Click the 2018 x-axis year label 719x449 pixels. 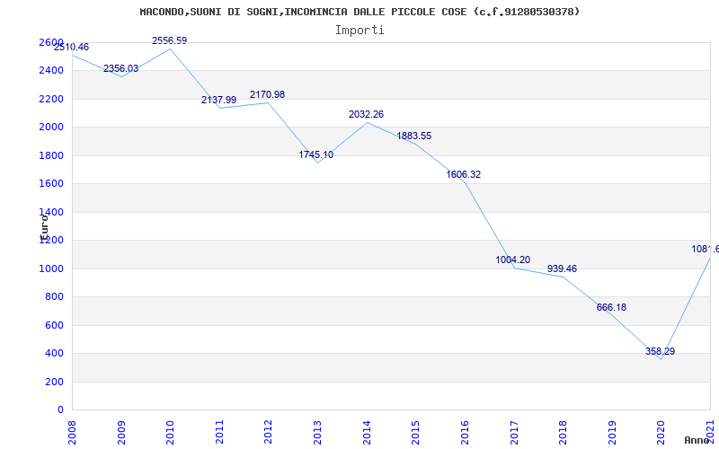click(563, 433)
